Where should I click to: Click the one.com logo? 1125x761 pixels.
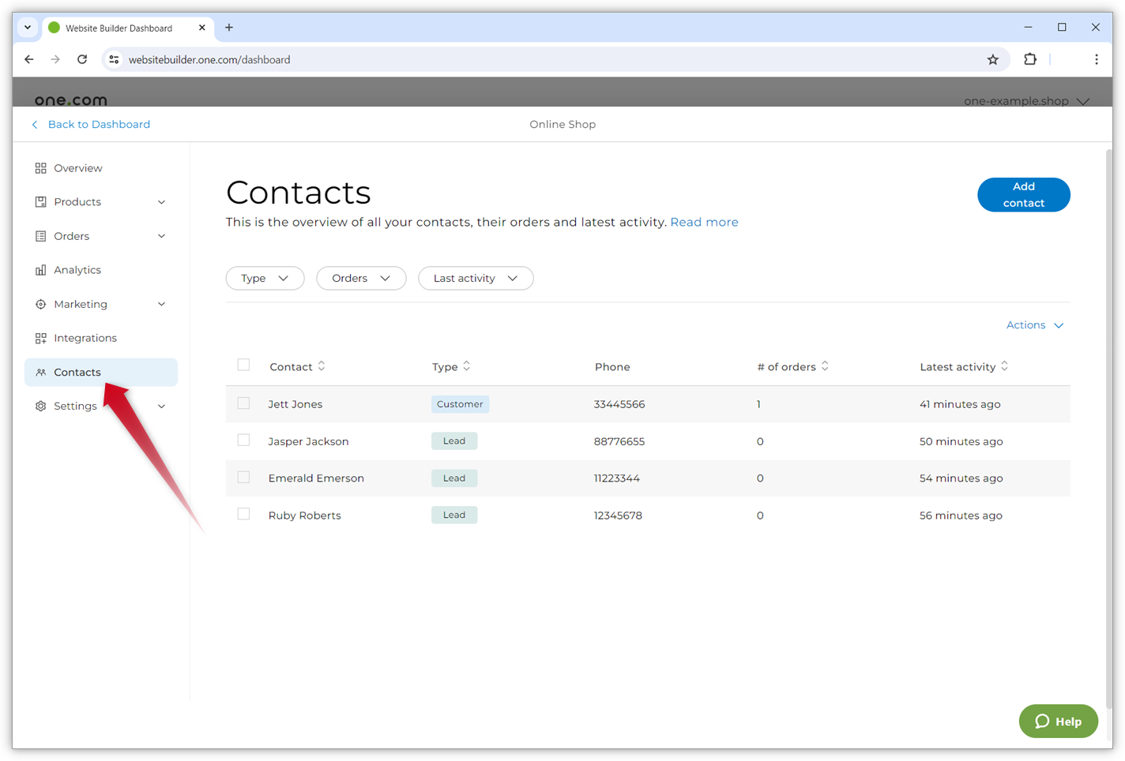tap(70, 100)
